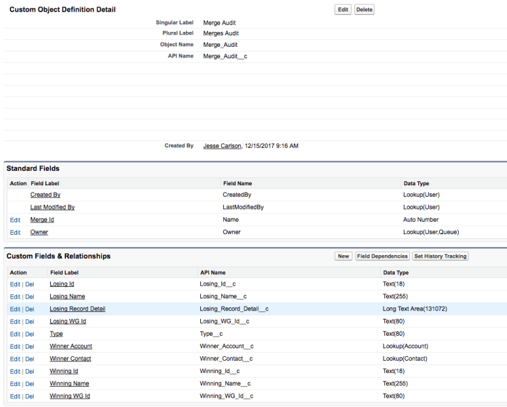507x407 pixels.
Task: Open the Losing Id custom field
Action: [x=62, y=284]
